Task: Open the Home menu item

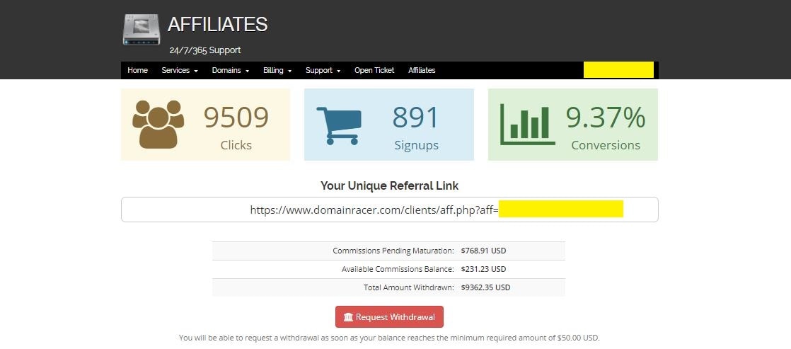Action: [137, 70]
